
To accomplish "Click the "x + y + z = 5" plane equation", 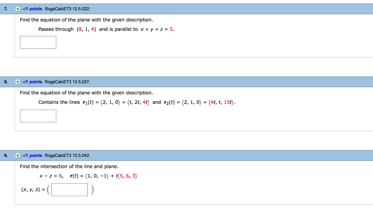I will tap(157, 29).
